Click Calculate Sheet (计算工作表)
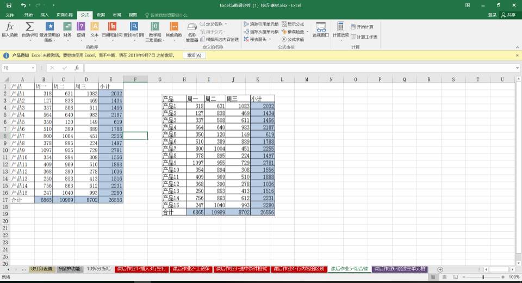The height and width of the screenshot is (283, 522). [x=364, y=37]
